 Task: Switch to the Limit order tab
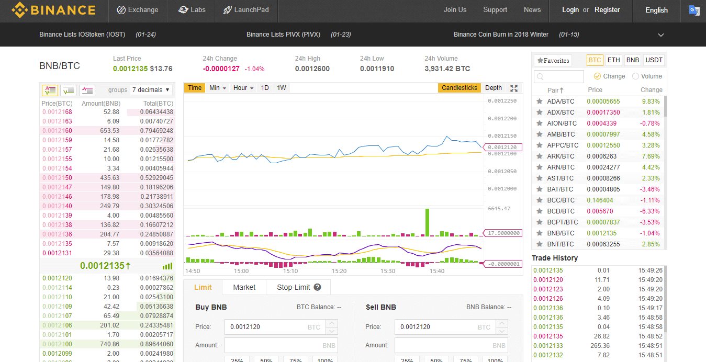[x=203, y=287]
